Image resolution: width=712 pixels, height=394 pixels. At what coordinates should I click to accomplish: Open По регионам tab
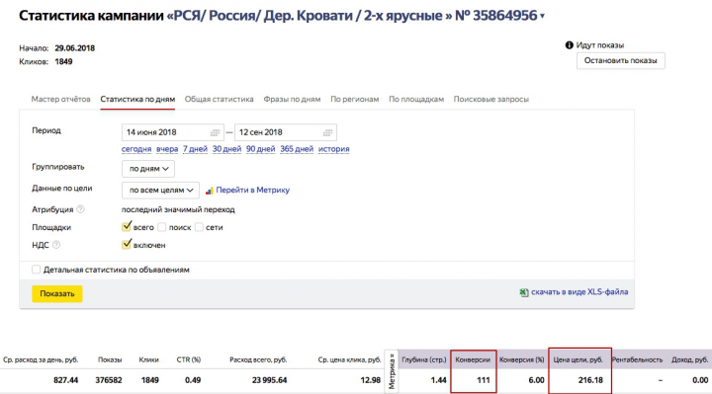tap(355, 99)
